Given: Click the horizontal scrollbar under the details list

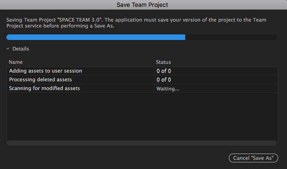Looking at the screenshot, I should pos(142,143).
